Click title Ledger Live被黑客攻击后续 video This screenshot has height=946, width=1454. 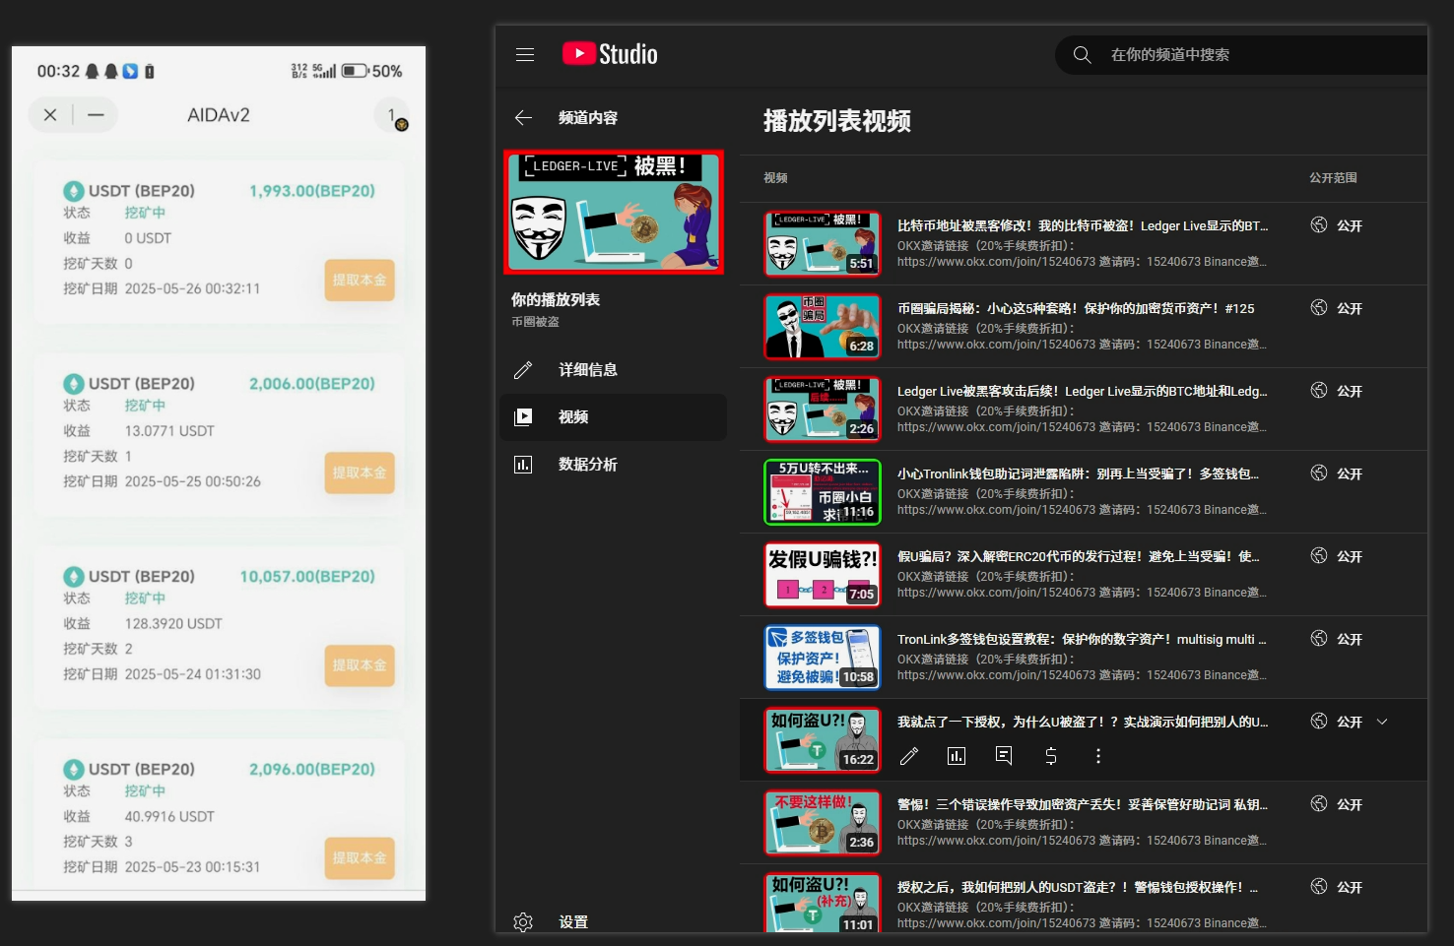tap(1083, 392)
